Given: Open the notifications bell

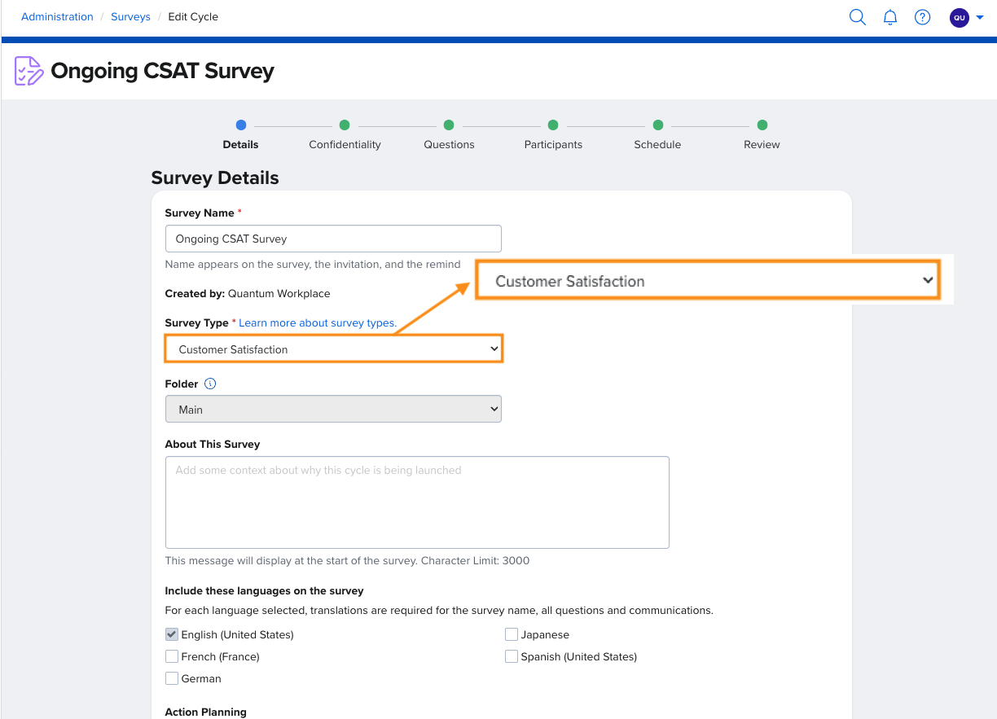Looking at the screenshot, I should 890,17.
